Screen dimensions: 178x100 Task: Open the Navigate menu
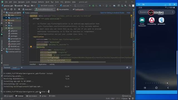pyautogui.click(x=21, y=2)
